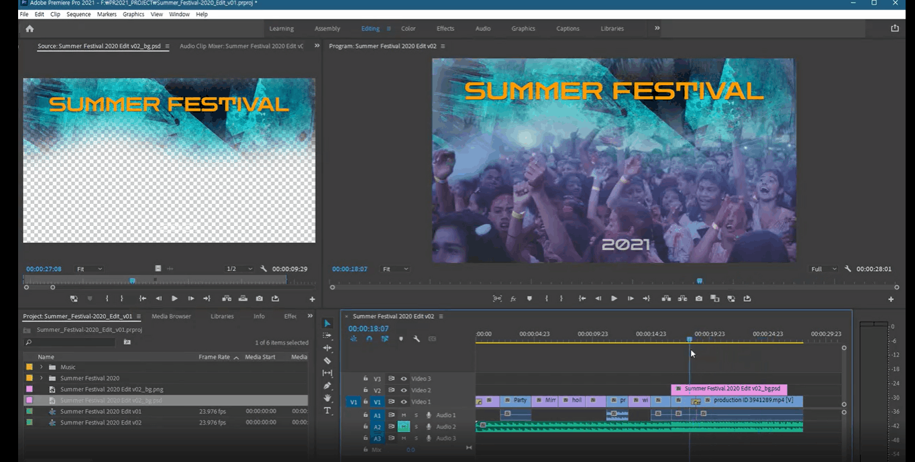Pick the Pen tool
The height and width of the screenshot is (462, 915).
pos(327,386)
